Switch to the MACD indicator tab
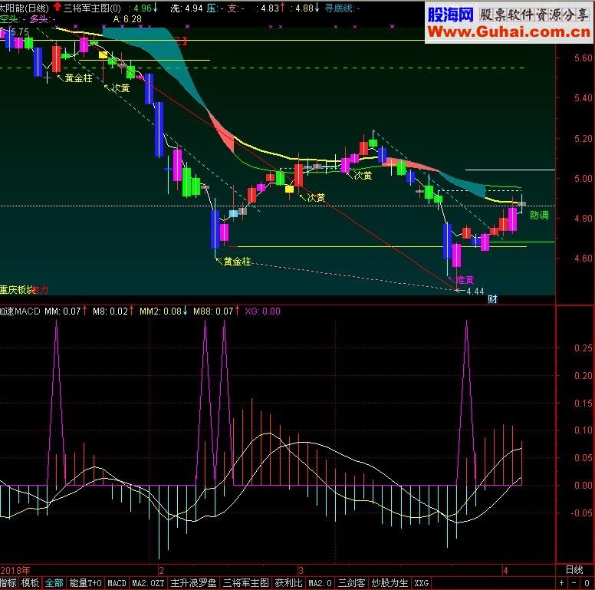This screenshot has height=590, width=595. [117, 583]
